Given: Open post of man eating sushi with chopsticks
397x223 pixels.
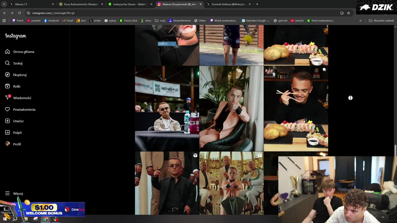Looking at the screenshot, I should tap(296, 108).
